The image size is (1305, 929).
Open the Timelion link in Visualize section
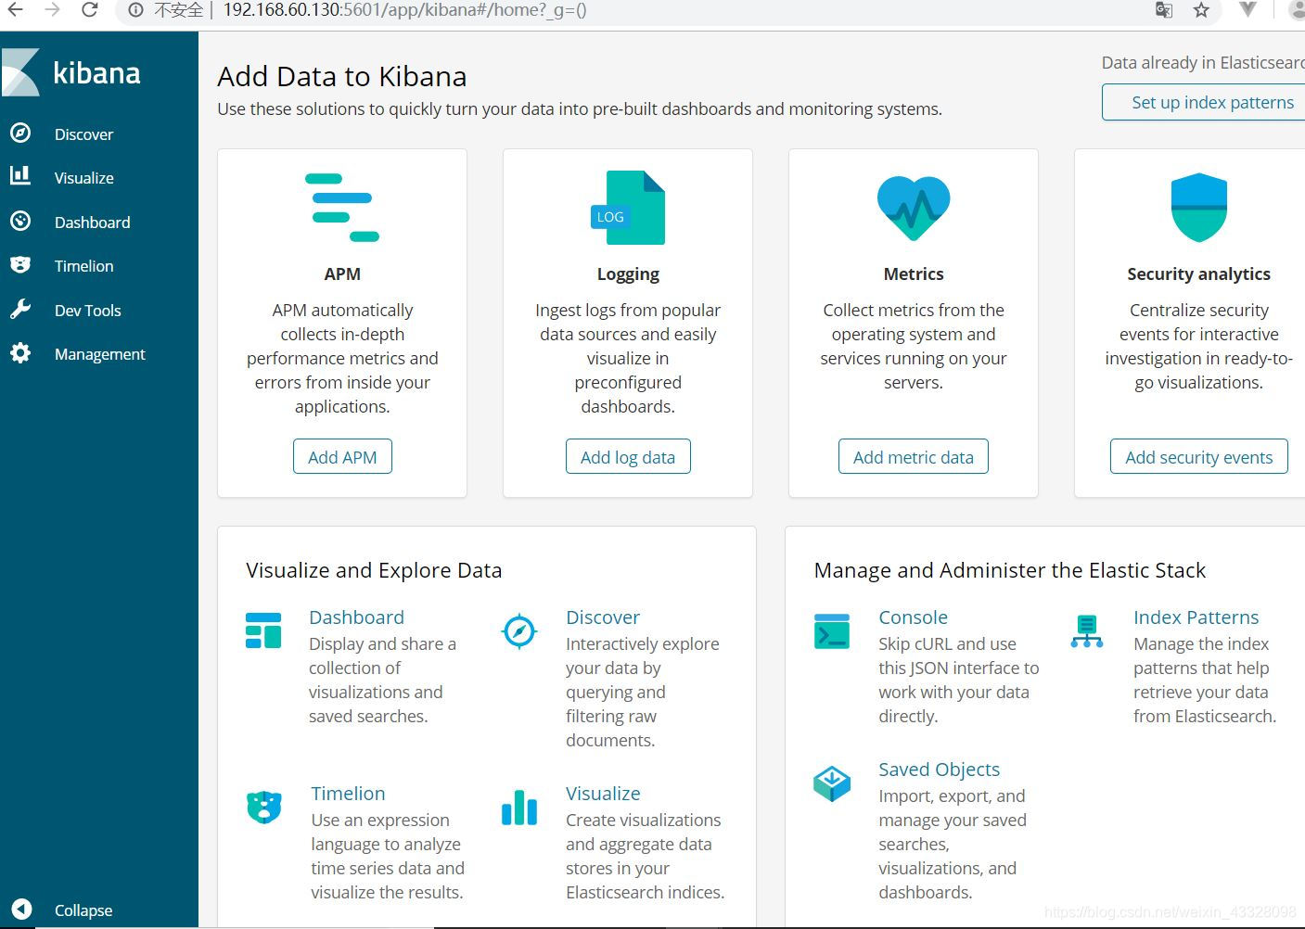(x=348, y=793)
